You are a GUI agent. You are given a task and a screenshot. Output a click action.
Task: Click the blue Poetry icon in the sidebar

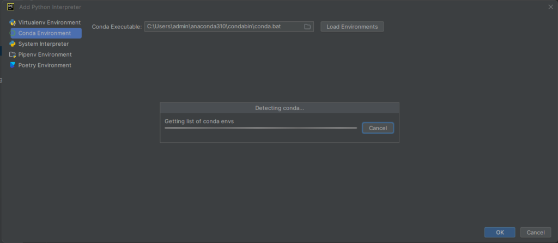pos(13,65)
